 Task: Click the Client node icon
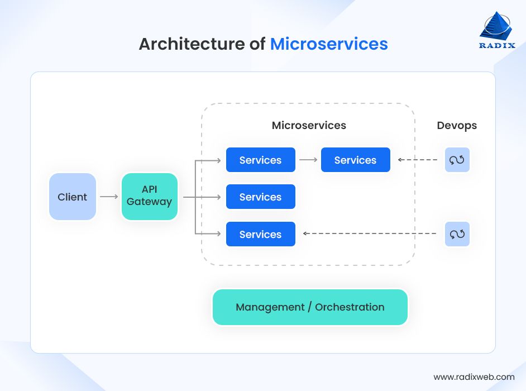coord(72,197)
